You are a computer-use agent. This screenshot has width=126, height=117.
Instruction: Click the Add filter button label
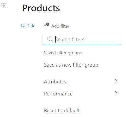[x=60, y=26]
